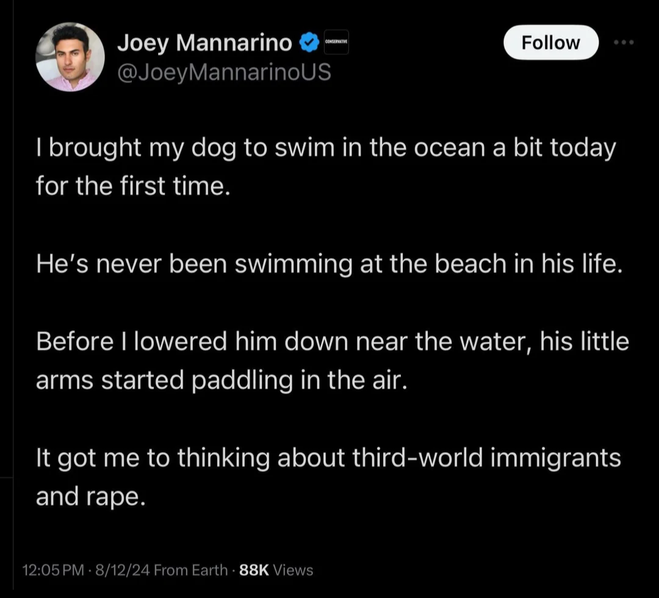Click the 12:05 PM timestamp
Image resolution: width=659 pixels, height=598 pixels.
53,570
